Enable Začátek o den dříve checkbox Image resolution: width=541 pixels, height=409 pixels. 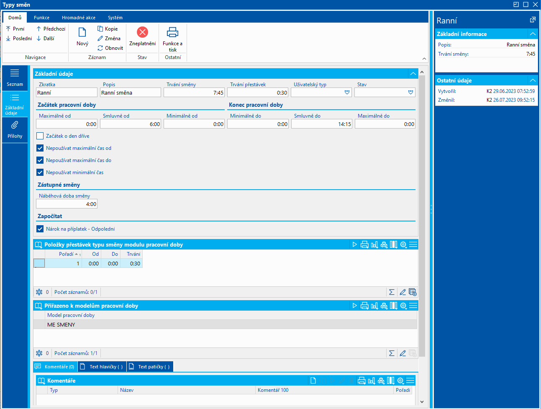(x=40, y=136)
